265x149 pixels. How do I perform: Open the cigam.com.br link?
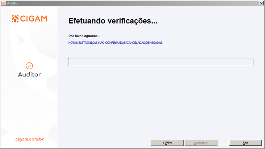point(29,139)
